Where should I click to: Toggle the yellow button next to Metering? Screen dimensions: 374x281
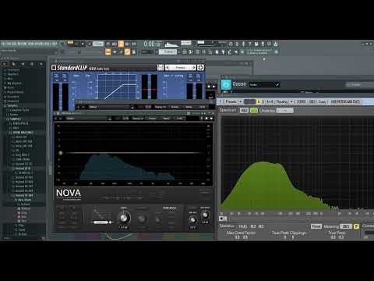pos(356,226)
